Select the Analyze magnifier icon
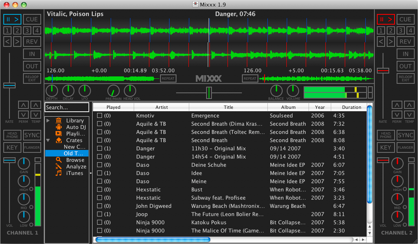 58,166
